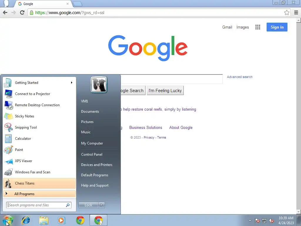Bookmark this page with the star icon
This screenshot has width=301, height=226.
(x=287, y=13)
